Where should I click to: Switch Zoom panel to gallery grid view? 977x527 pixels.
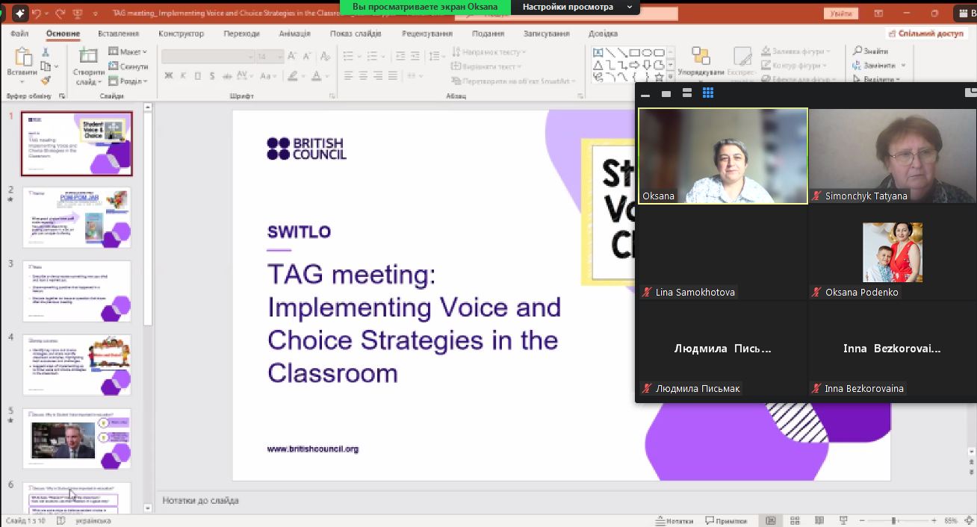coord(708,93)
